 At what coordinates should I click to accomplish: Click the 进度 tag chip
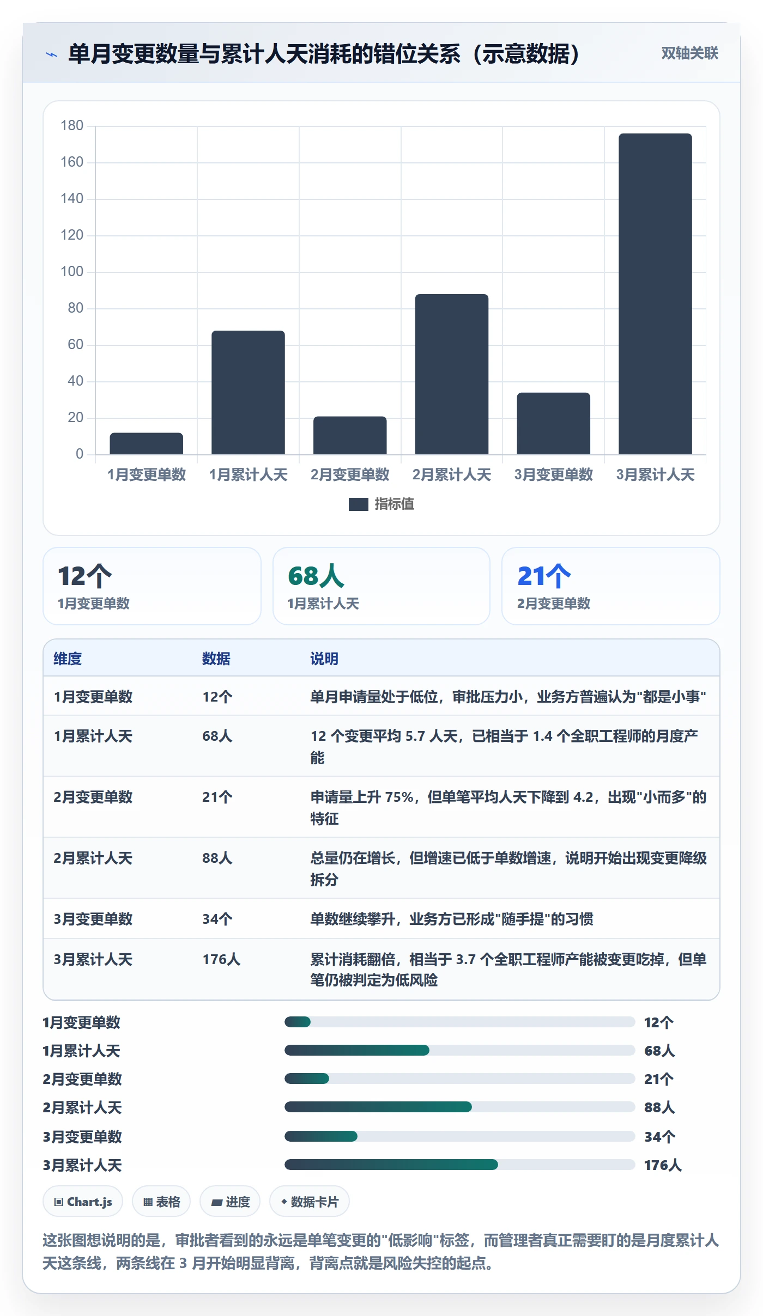click(230, 1201)
